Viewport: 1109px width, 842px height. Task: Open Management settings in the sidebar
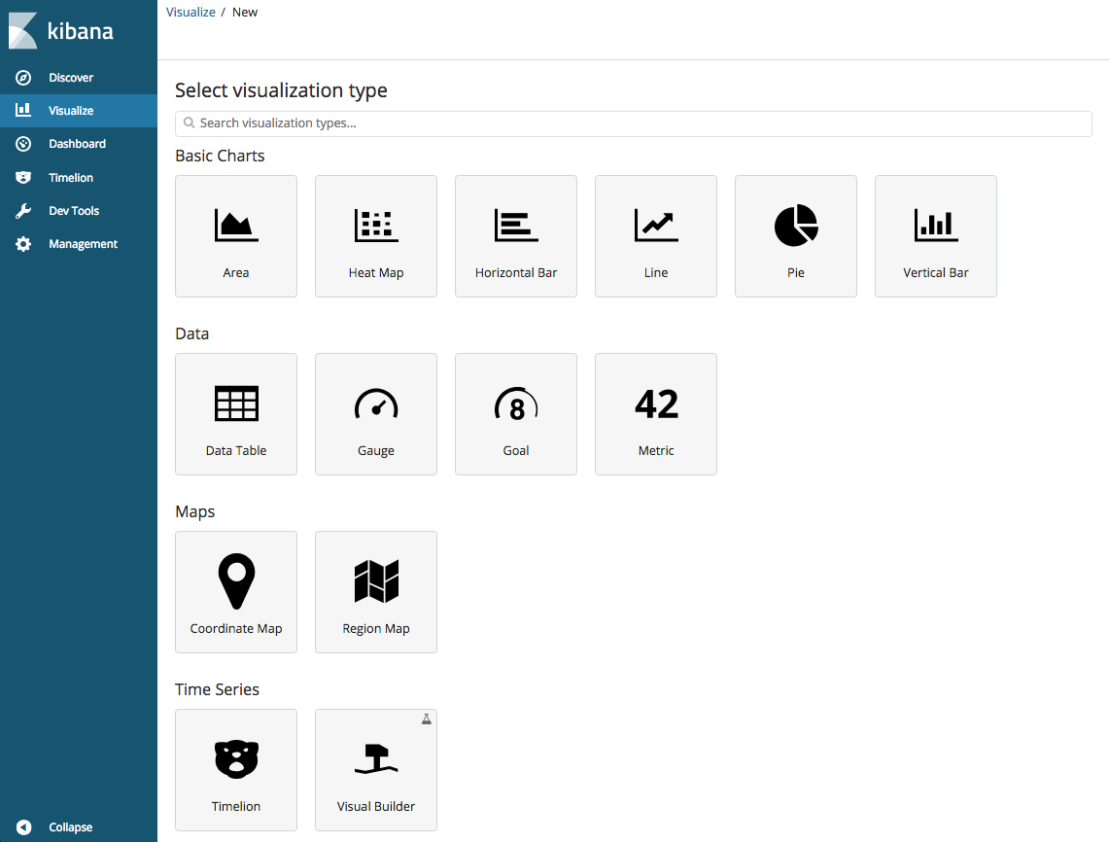[79, 244]
